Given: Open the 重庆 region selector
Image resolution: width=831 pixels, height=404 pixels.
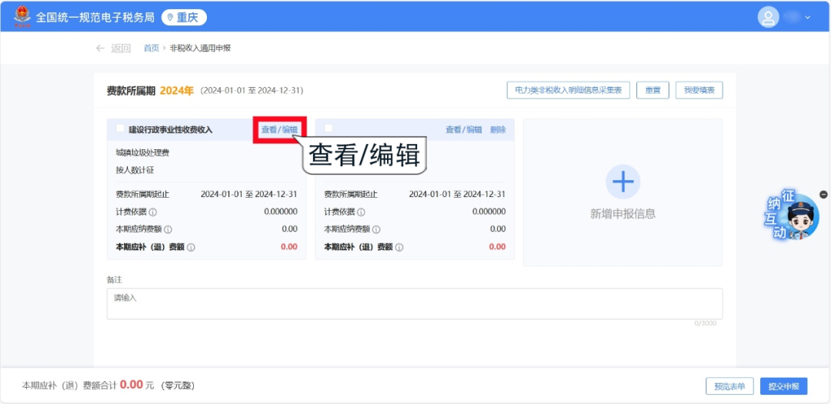Looking at the screenshot, I should pos(184,17).
